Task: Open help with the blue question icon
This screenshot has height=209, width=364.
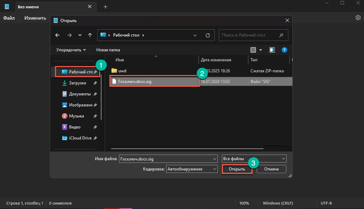Action: point(285,50)
